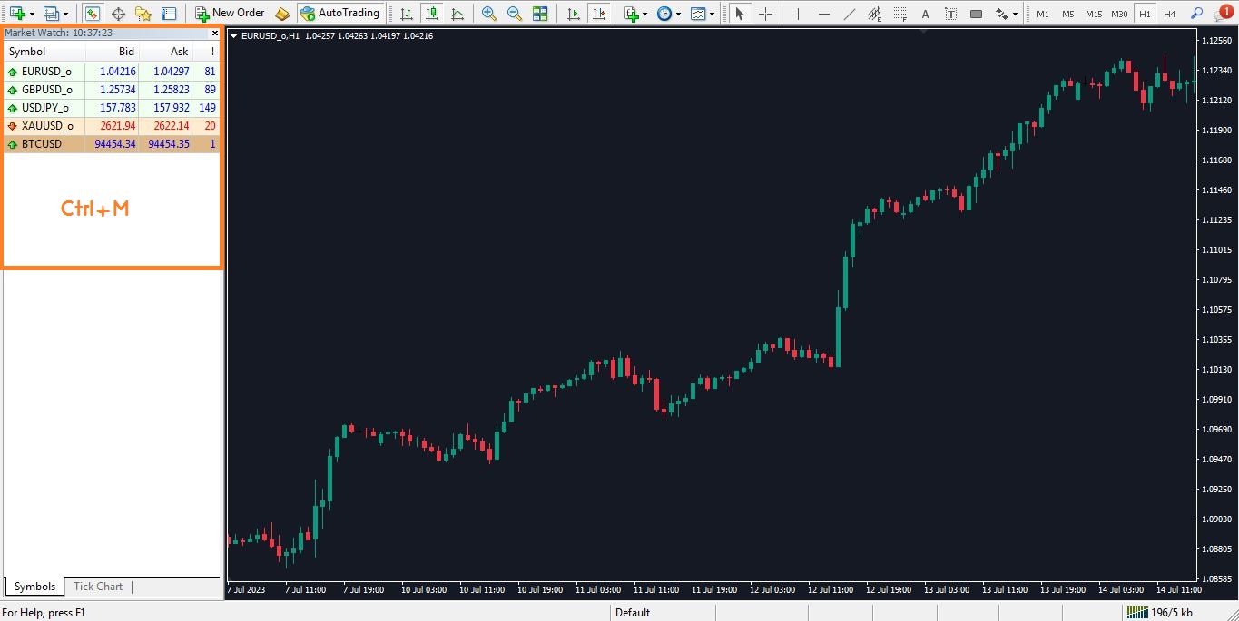Viewport: 1239px width, 621px height.
Task: Select EURUSD_o row in Market Watch
Action: 112,71
